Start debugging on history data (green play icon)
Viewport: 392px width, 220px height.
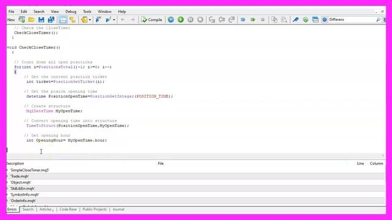pyautogui.click(x=181, y=20)
